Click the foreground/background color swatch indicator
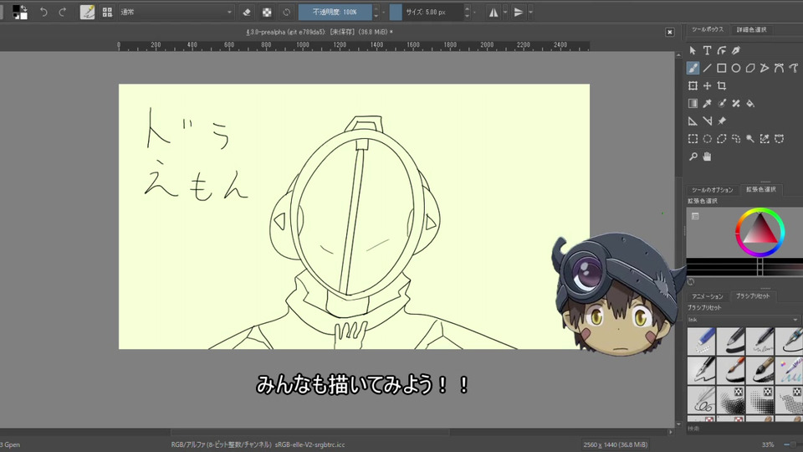Image resolution: width=803 pixels, height=452 pixels. pos(20,12)
